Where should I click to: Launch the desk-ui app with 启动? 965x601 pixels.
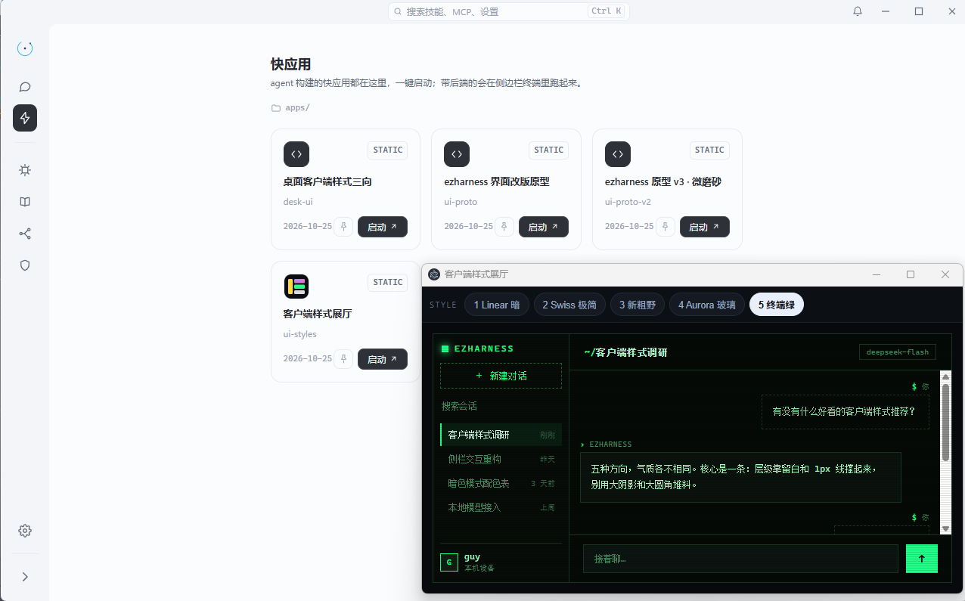click(383, 227)
